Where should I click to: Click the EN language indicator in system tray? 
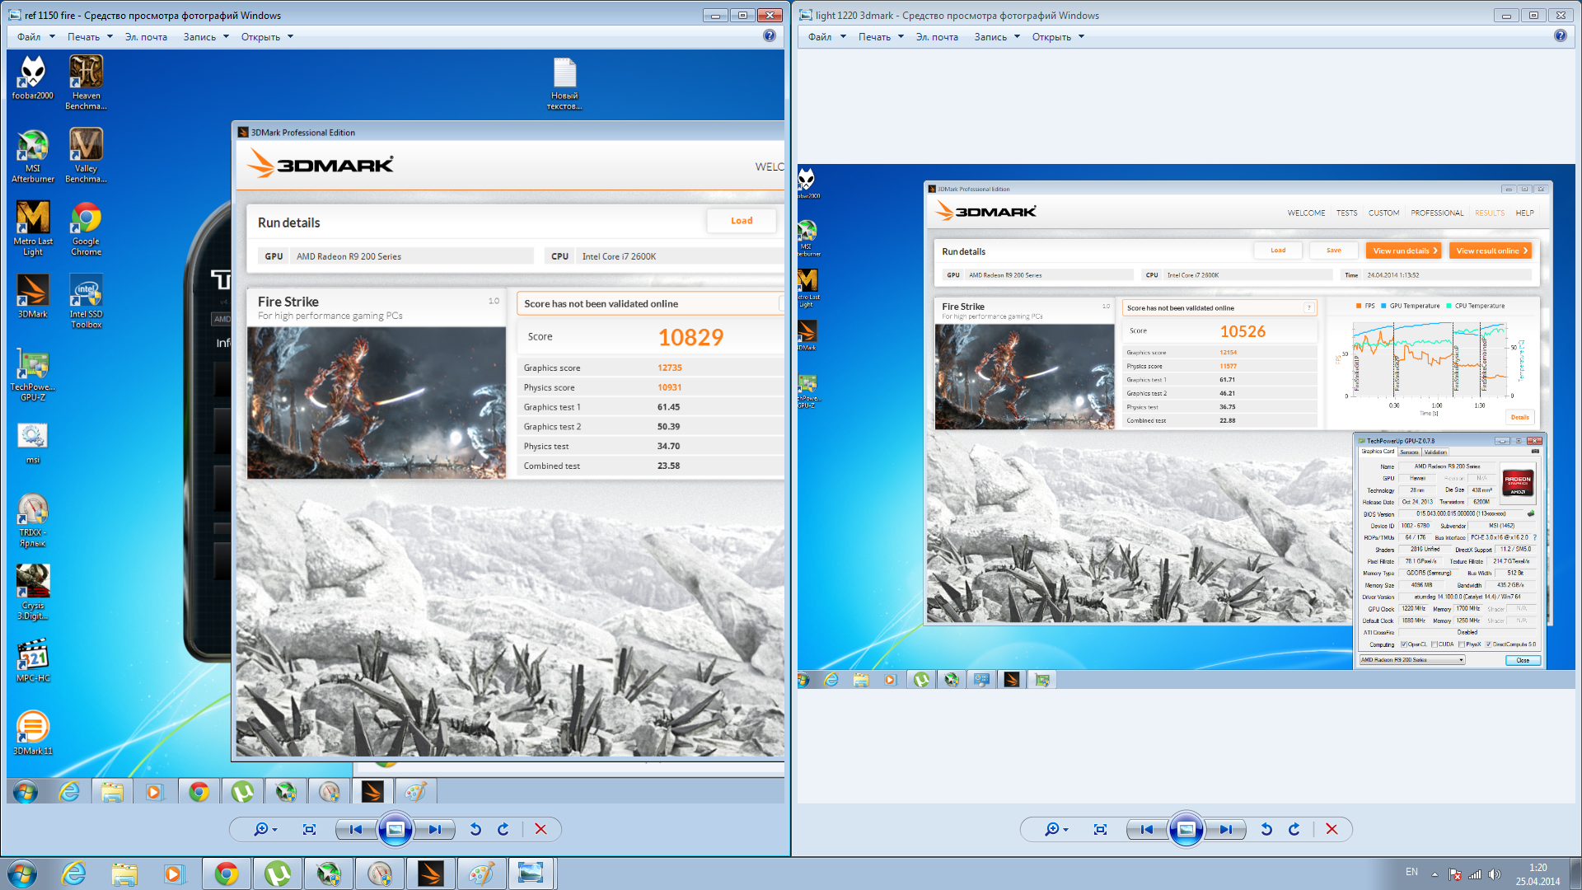pyautogui.click(x=1411, y=872)
